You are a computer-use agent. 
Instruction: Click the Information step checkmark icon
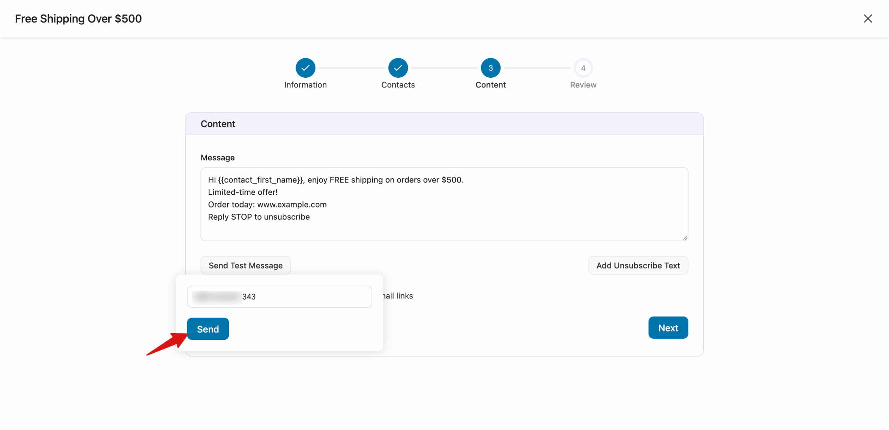pyautogui.click(x=305, y=68)
